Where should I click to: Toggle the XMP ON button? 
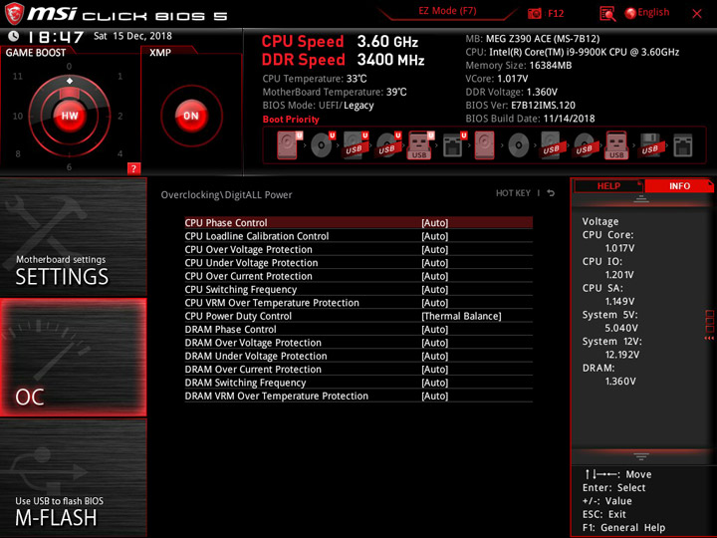tap(191, 116)
